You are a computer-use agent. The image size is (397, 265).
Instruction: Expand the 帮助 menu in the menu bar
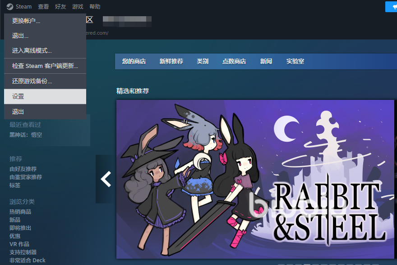coord(95,7)
